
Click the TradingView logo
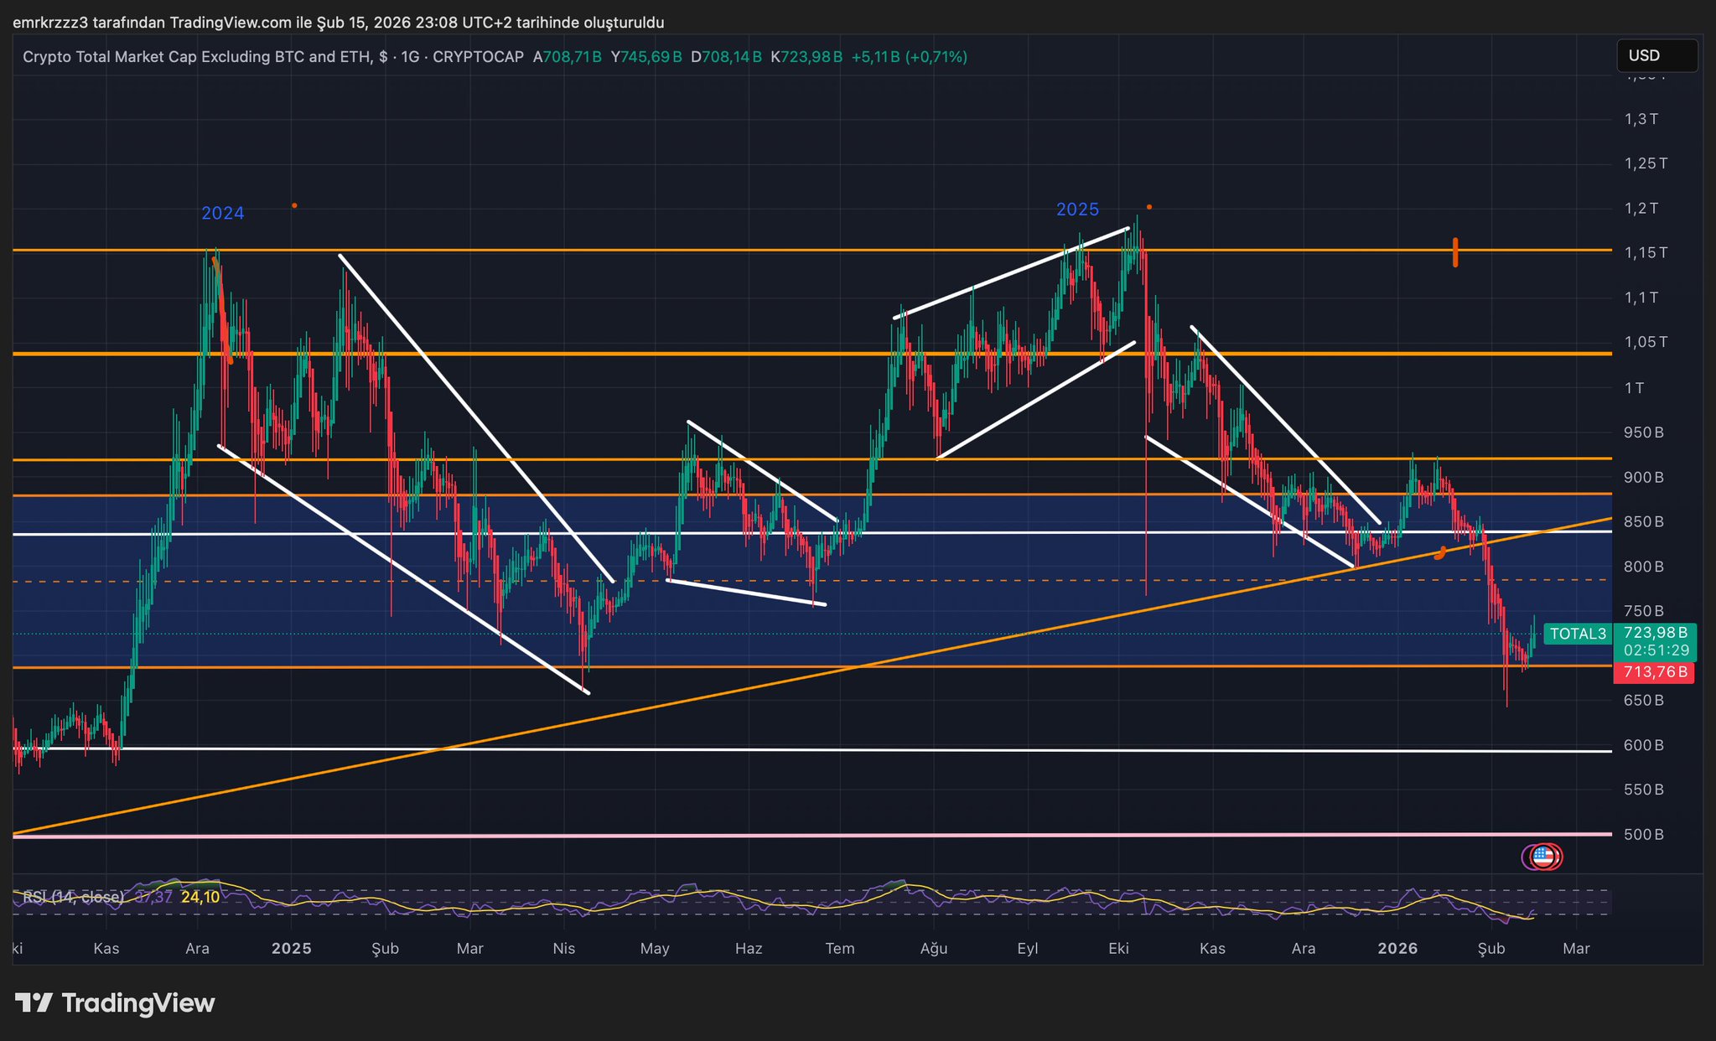(x=115, y=1002)
